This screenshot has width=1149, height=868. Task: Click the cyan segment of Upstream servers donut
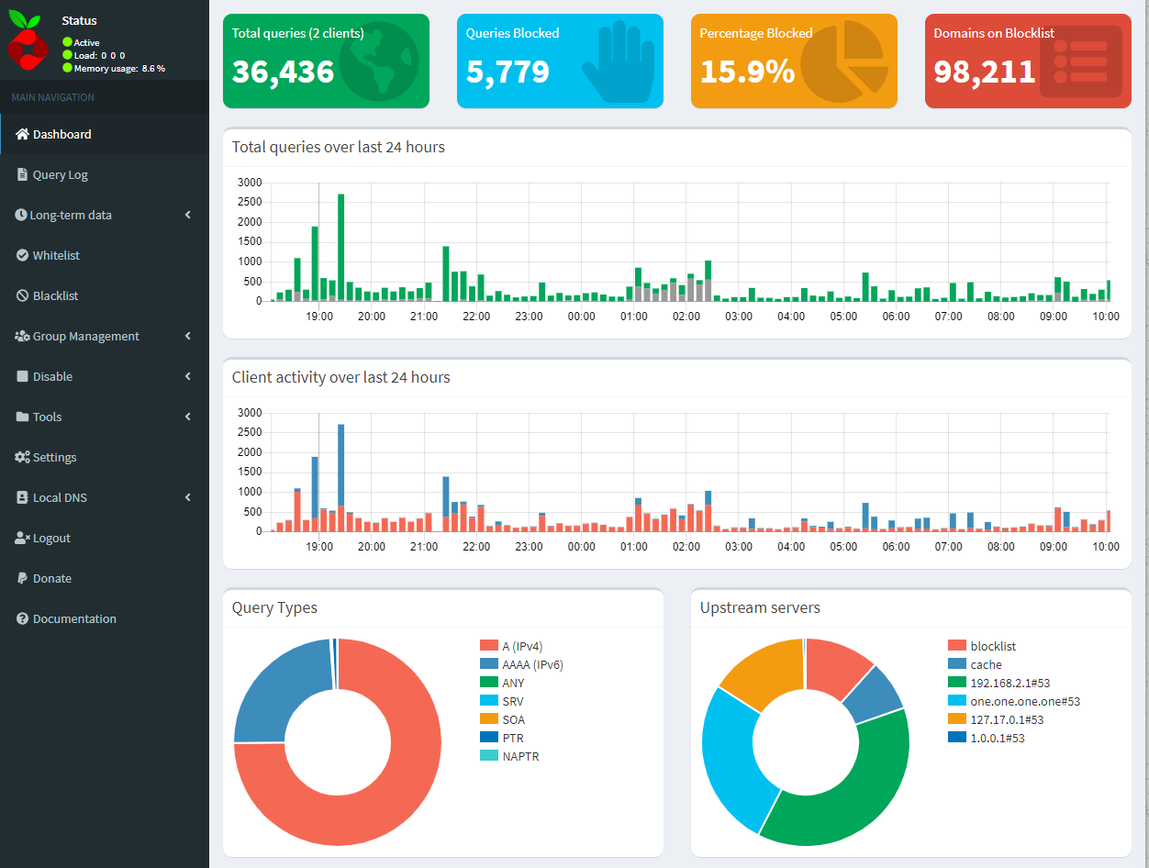730,762
